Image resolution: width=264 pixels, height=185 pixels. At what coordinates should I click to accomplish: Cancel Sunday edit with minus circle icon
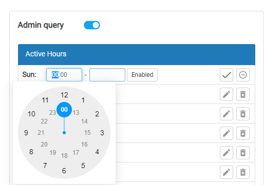coord(243,75)
